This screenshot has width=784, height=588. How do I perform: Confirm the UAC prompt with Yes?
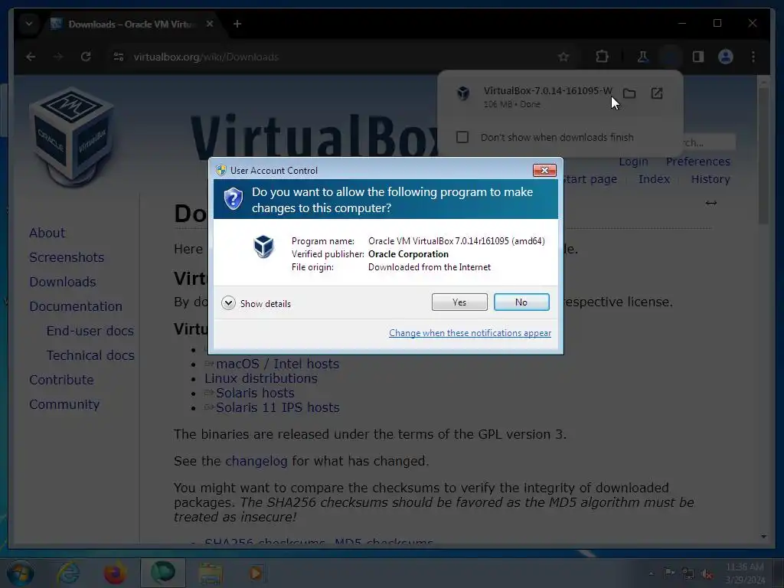click(x=459, y=302)
